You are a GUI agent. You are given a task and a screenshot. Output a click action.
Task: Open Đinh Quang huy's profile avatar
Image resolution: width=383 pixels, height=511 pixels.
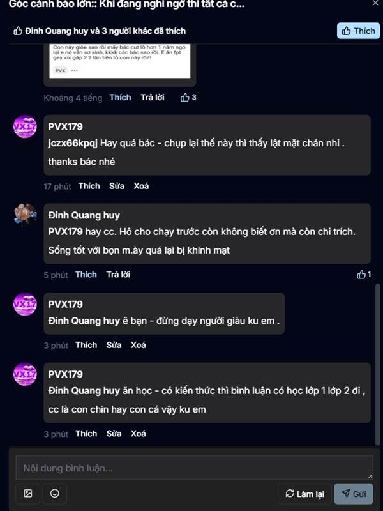point(25,215)
